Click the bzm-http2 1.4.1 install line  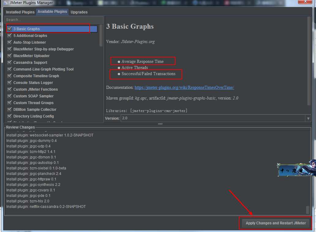pyautogui.click(x=31, y=152)
